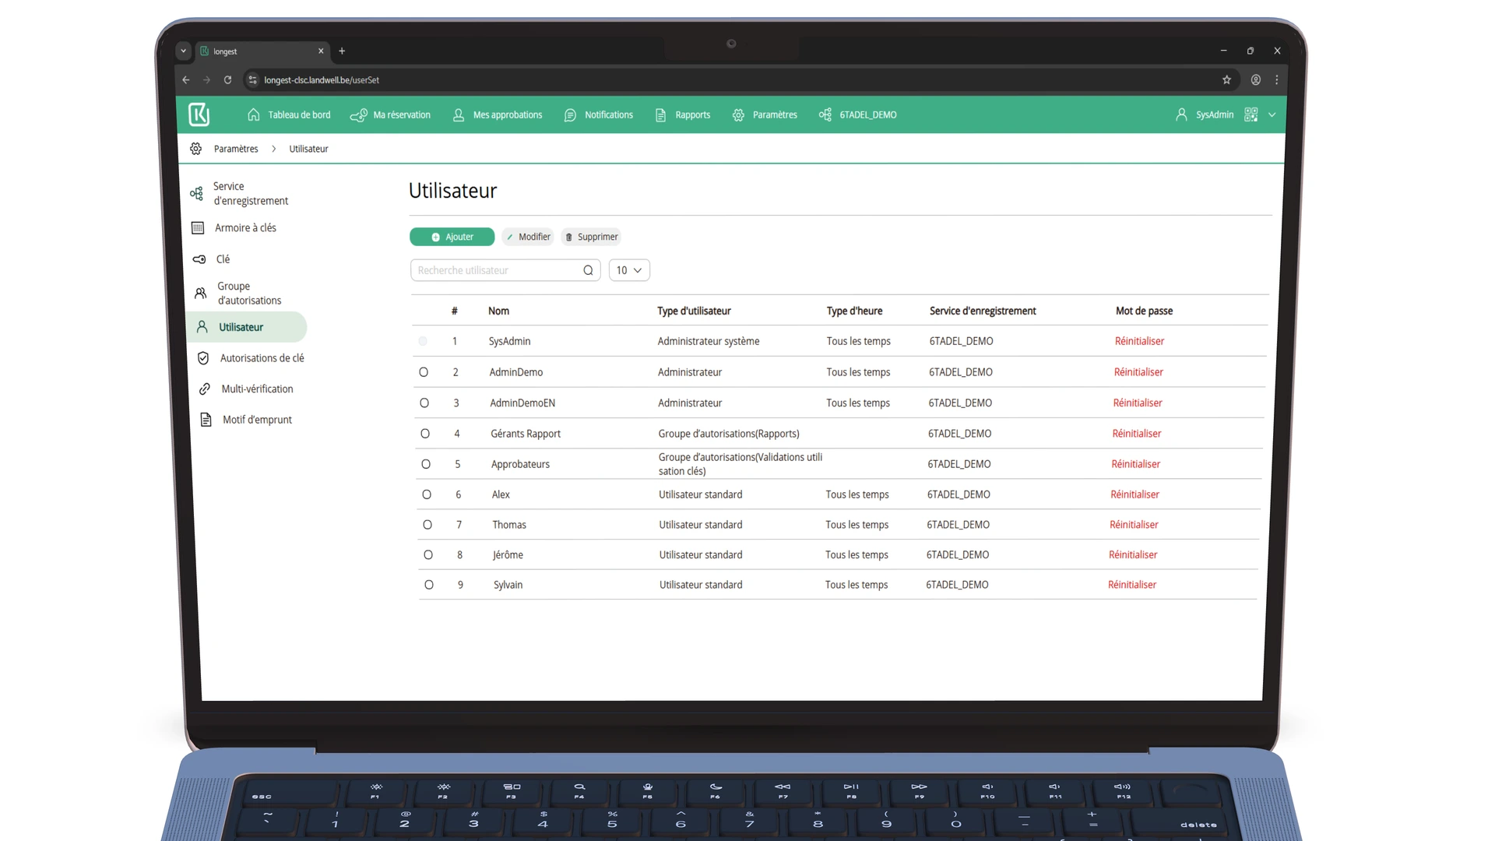Open the Rapports section from the navbar

click(692, 114)
